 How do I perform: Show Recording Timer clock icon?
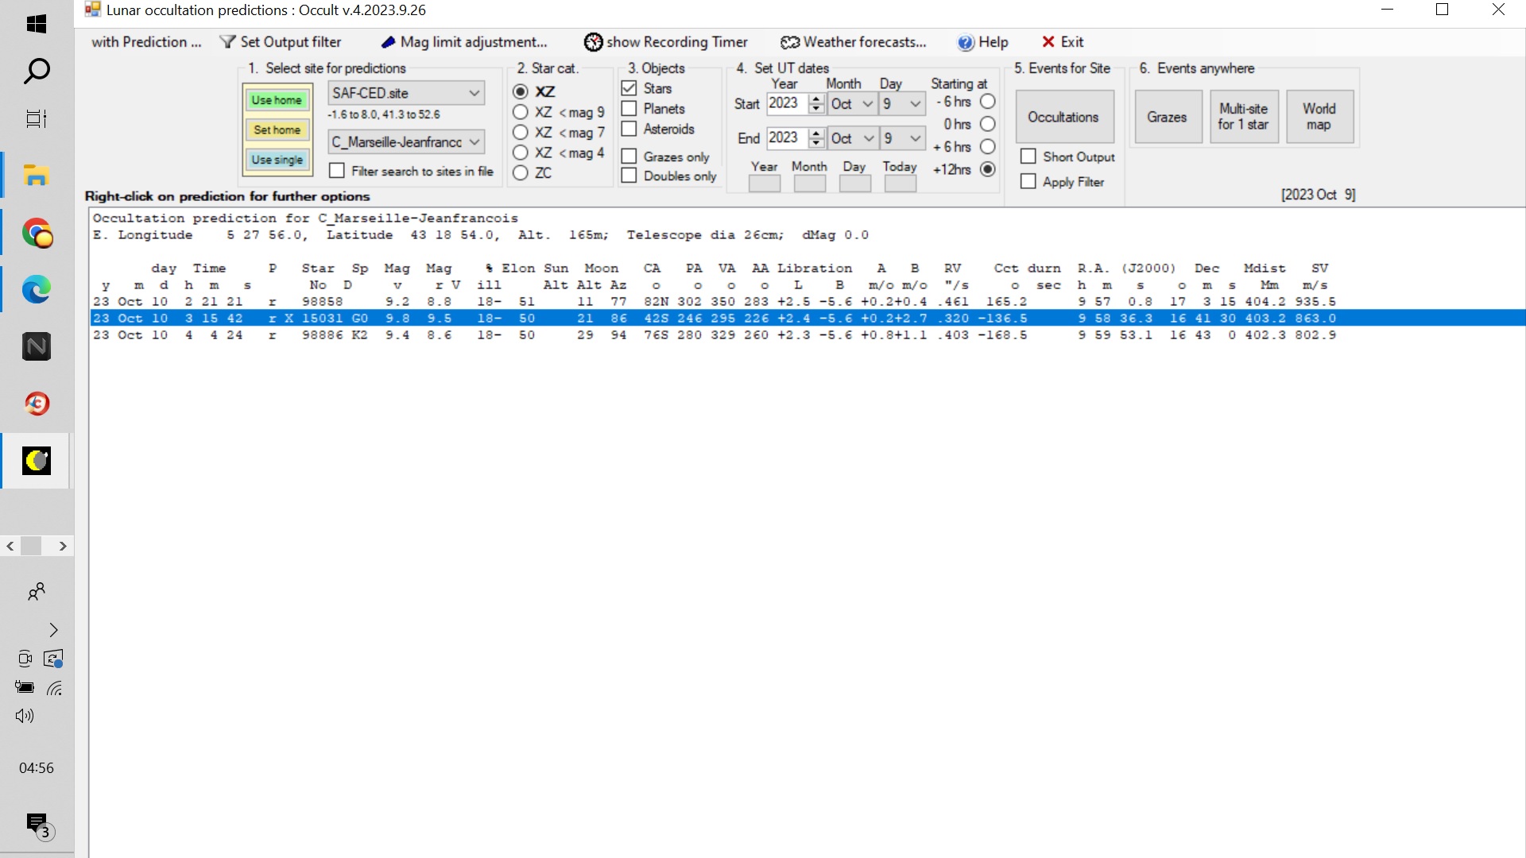[x=593, y=42]
